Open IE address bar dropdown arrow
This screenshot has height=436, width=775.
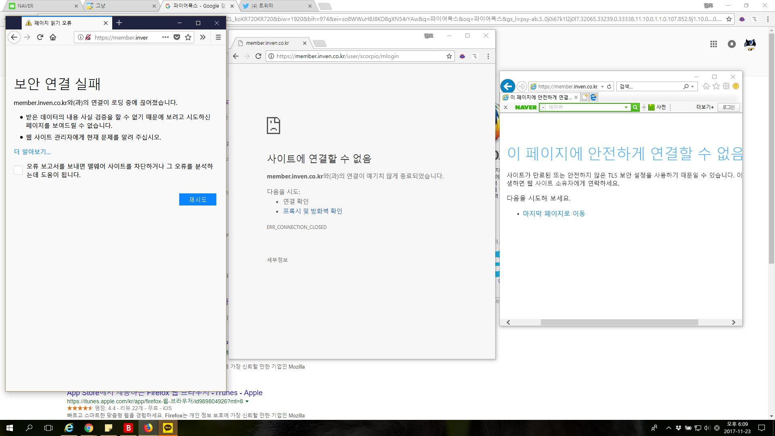click(x=602, y=86)
